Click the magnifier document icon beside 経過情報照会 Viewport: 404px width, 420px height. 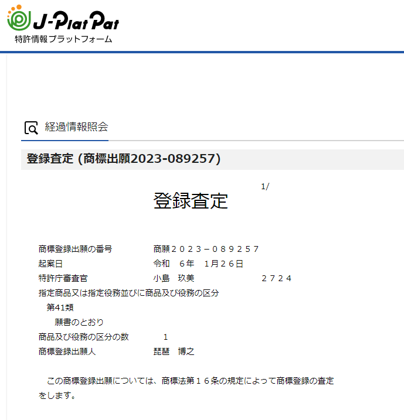pyautogui.click(x=31, y=128)
